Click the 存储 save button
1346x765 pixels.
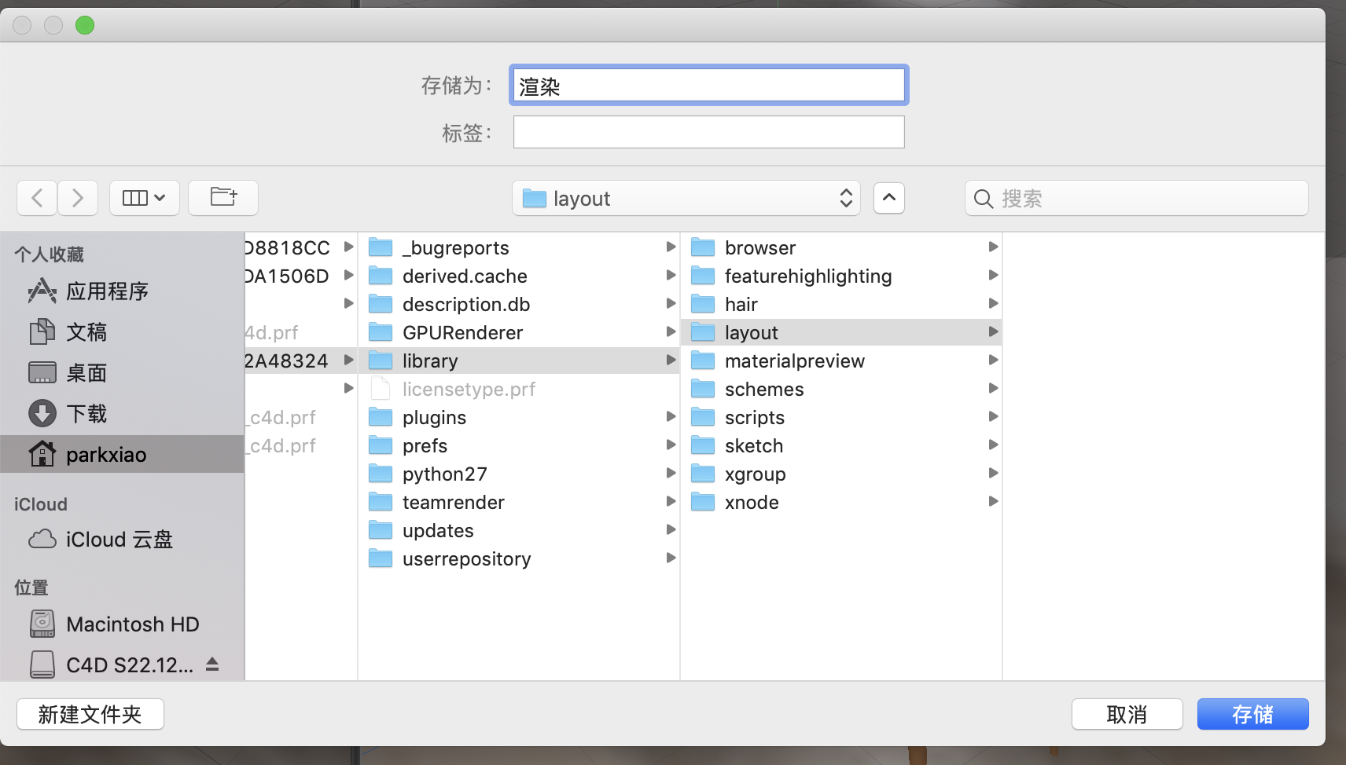coord(1252,714)
